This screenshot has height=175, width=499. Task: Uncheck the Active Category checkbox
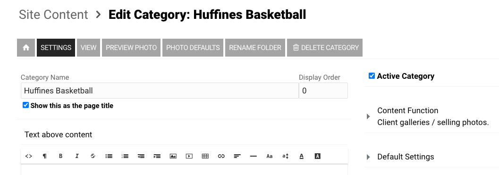[x=372, y=76]
